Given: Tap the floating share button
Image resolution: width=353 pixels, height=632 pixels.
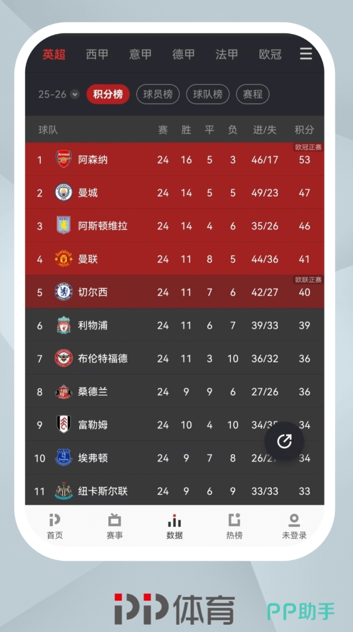Looking at the screenshot, I should coord(284,441).
